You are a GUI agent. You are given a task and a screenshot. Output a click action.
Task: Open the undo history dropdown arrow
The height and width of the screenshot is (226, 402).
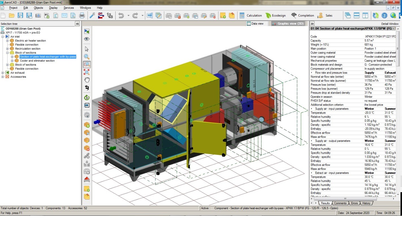point(128,16)
